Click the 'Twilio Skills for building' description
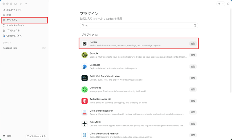Image resolution: width=232 pixels, height=140 pixels. (x=118, y=103)
